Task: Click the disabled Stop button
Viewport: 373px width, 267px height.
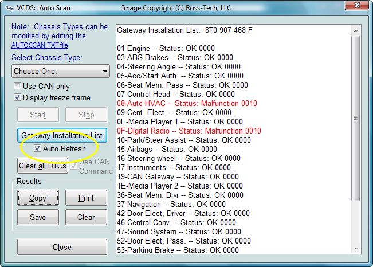Action: 86,115
